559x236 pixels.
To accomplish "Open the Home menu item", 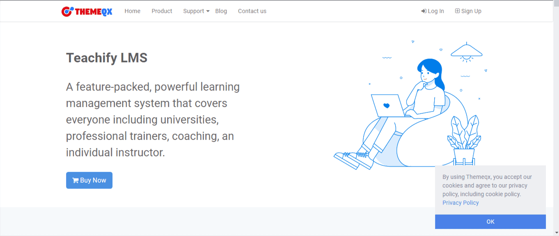I will 133,11.
